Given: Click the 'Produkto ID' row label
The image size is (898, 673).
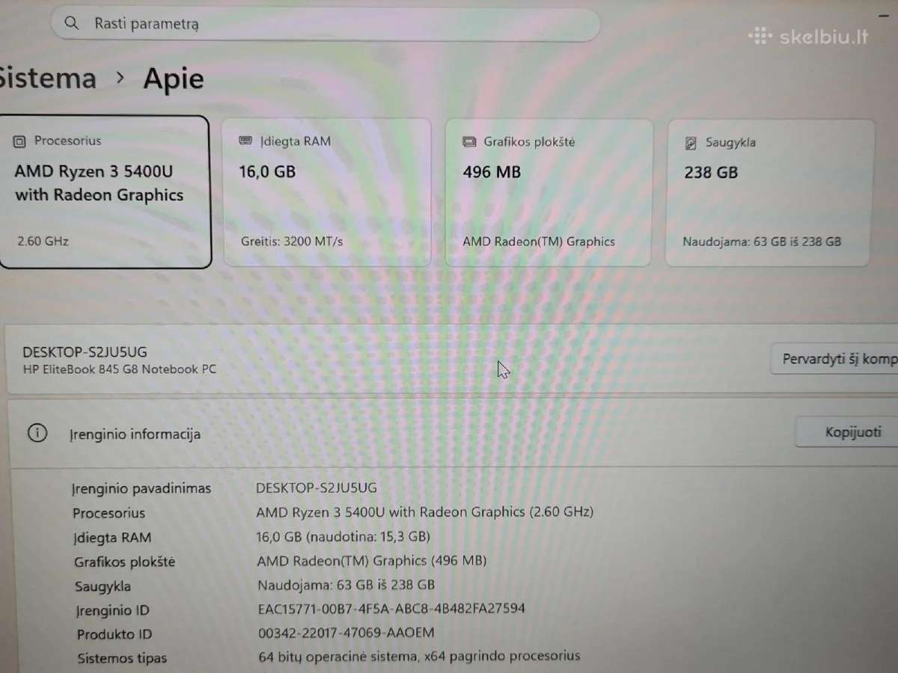Looking at the screenshot, I should [114, 634].
